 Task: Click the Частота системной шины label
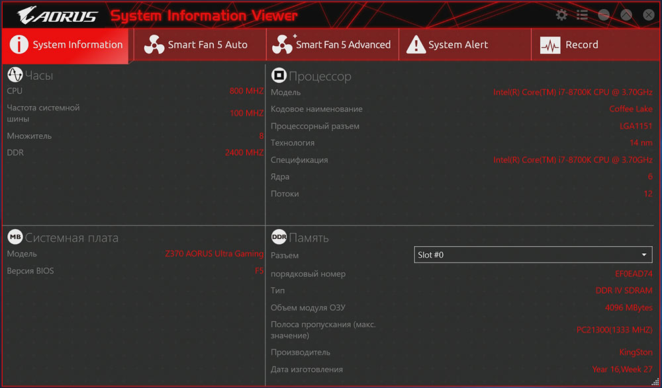click(43, 113)
